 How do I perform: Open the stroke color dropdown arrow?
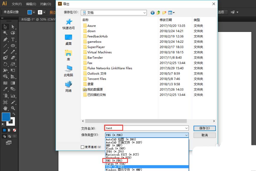pyautogui.click(x=44, y=12)
